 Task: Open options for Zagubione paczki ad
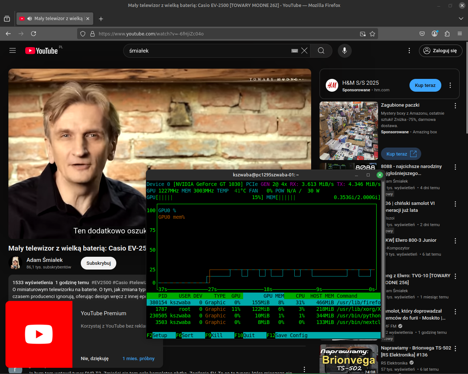[455, 106]
